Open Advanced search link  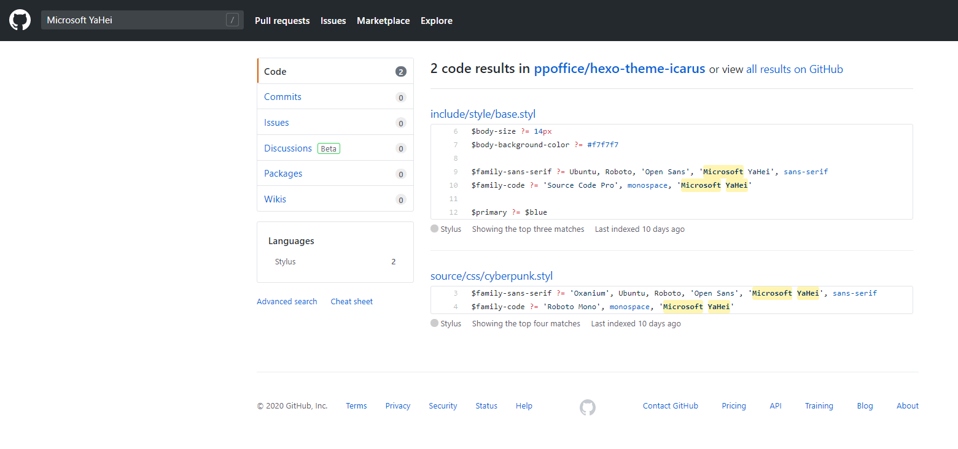(287, 302)
